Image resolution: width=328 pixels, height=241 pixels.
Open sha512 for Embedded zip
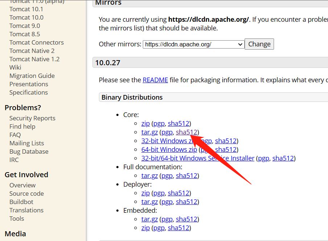[178, 228]
